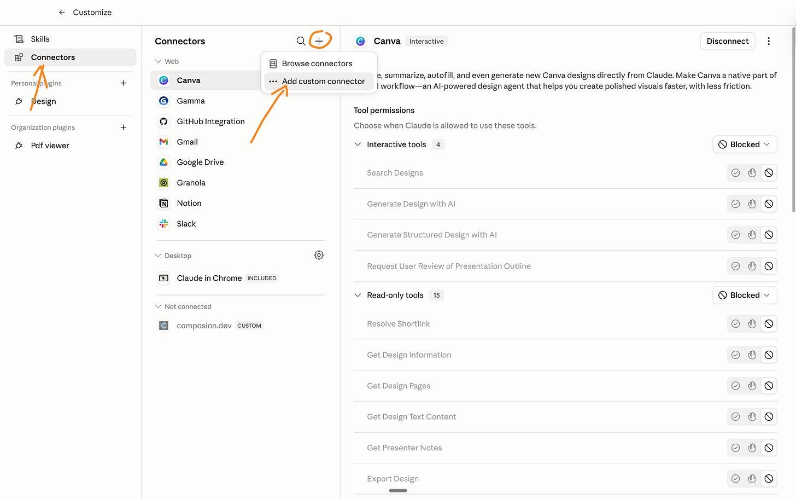Click the Interactive badge beside Canva
This screenshot has height=499, width=796.
(426, 41)
